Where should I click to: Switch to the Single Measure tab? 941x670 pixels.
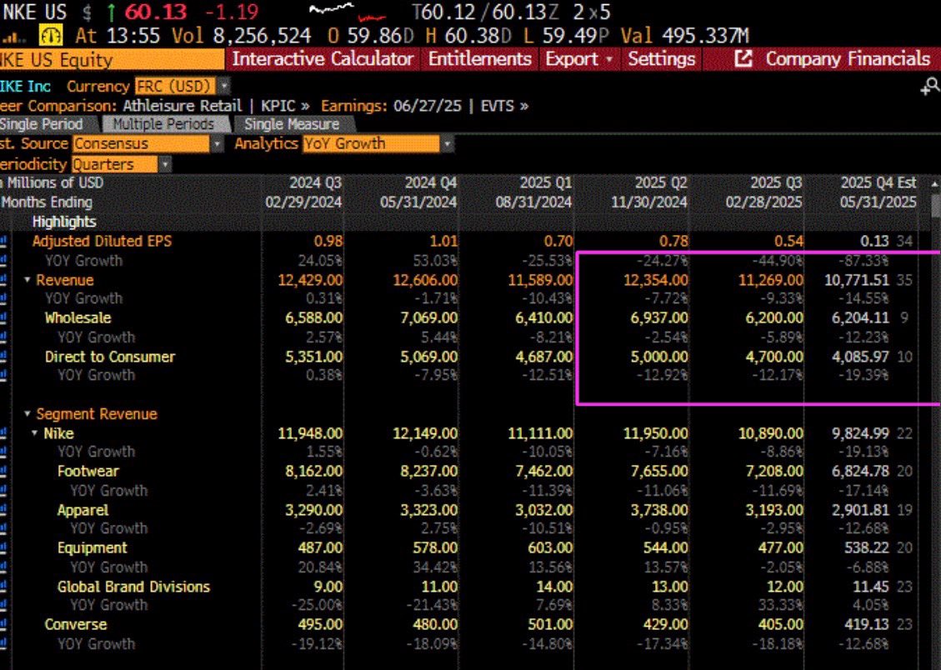coord(293,124)
